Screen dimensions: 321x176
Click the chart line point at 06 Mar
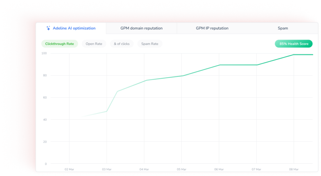point(219,65)
